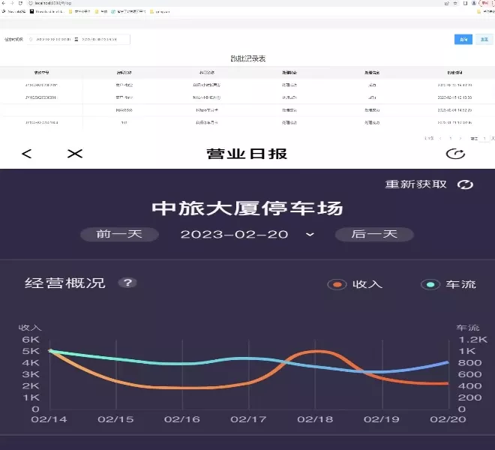This screenshot has height=450, width=495.
Task: Select the 02/16 chart axis label
Action: coord(182,419)
